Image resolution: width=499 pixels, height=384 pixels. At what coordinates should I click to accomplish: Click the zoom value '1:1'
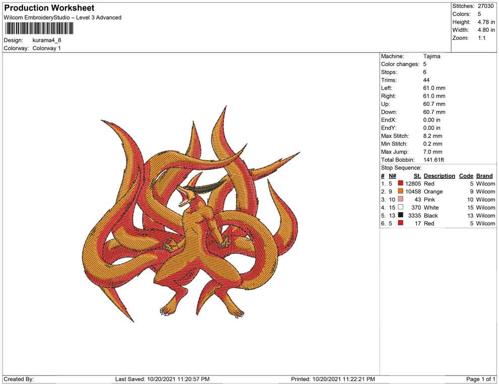(481, 38)
